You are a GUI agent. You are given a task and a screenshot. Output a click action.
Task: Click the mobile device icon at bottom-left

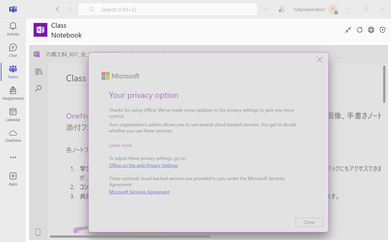pyautogui.click(x=38, y=232)
